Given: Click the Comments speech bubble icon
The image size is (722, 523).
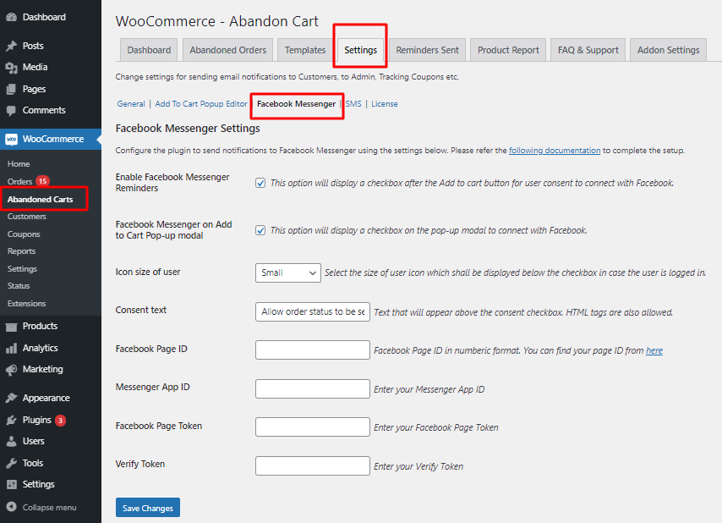Looking at the screenshot, I should [x=12, y=111].
